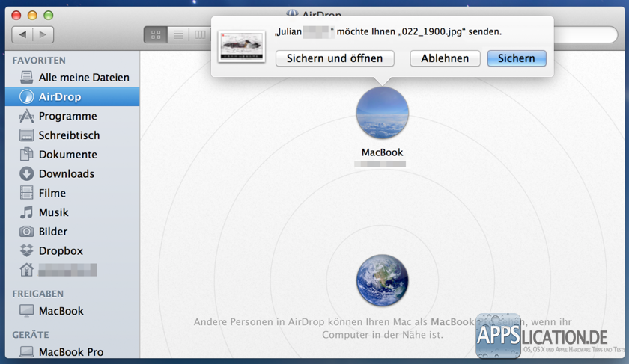The image size is (629, 364).
Task: Click the red close window button
Action: (16, 16)
